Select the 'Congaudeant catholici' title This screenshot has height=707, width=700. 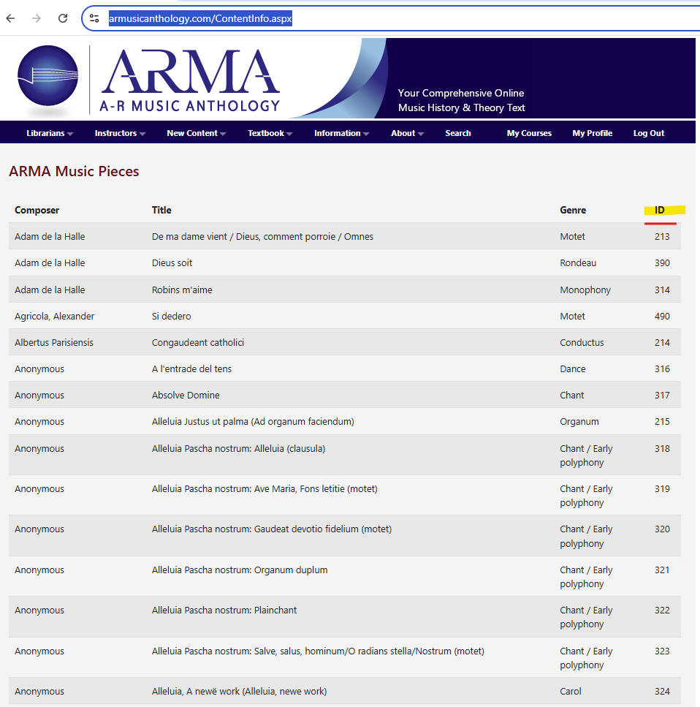coord(198,343)
